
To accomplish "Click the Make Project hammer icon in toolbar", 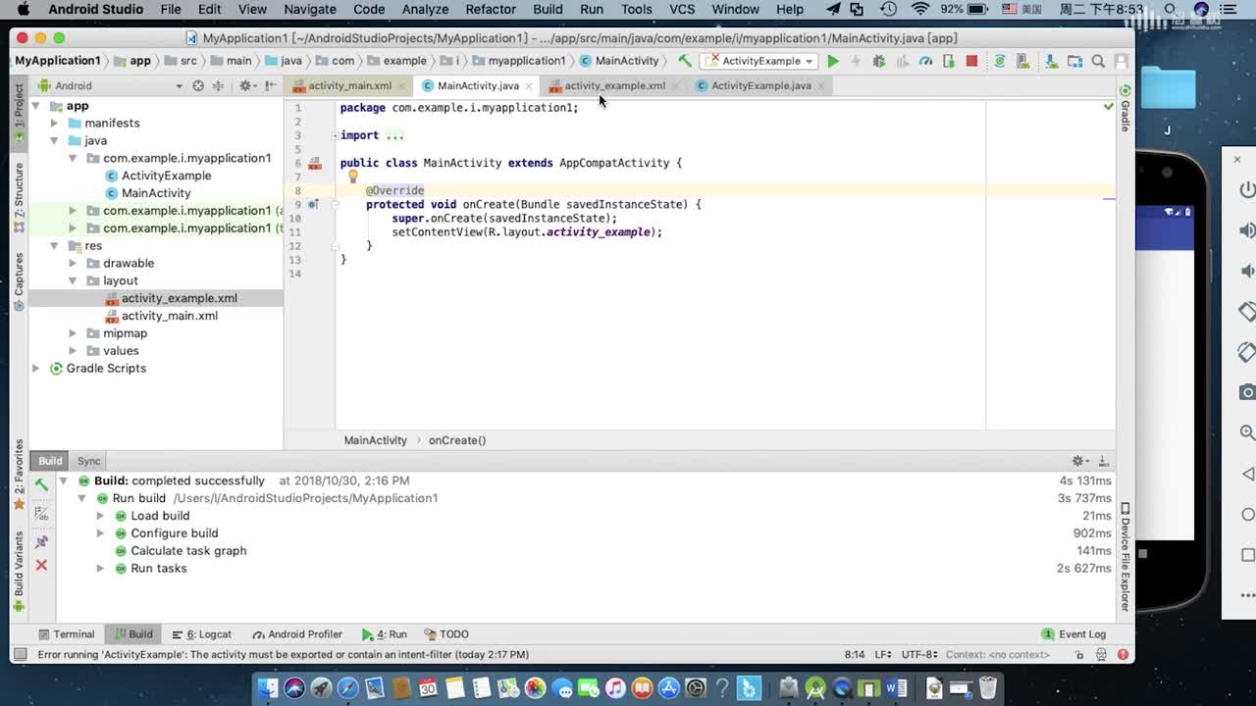I will (x=685, y=61).
